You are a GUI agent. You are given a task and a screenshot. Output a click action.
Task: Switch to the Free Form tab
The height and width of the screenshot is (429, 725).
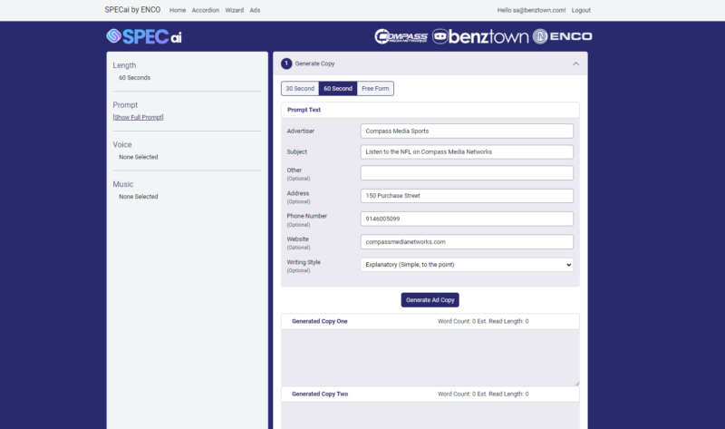pyautogui.click(x=375, y=88)
